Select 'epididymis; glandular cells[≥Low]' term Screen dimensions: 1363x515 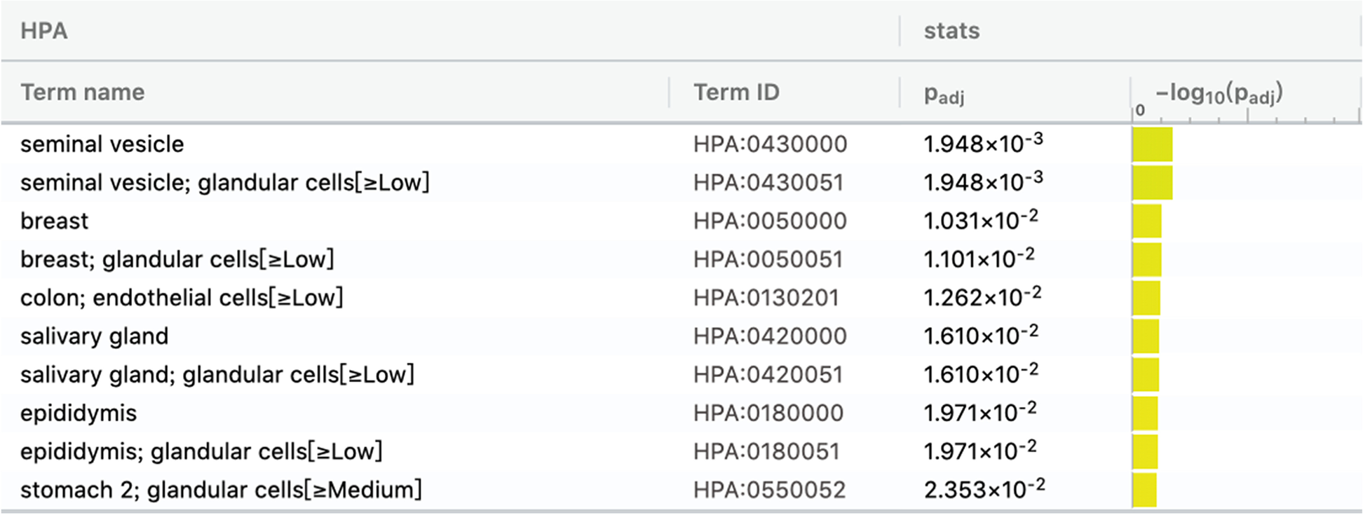tap(201, 452)
